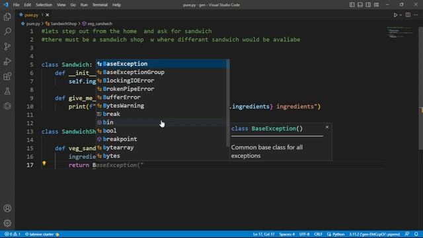Open the Help menu
This screenshot has width=423, height=238.
pos(116,5)
